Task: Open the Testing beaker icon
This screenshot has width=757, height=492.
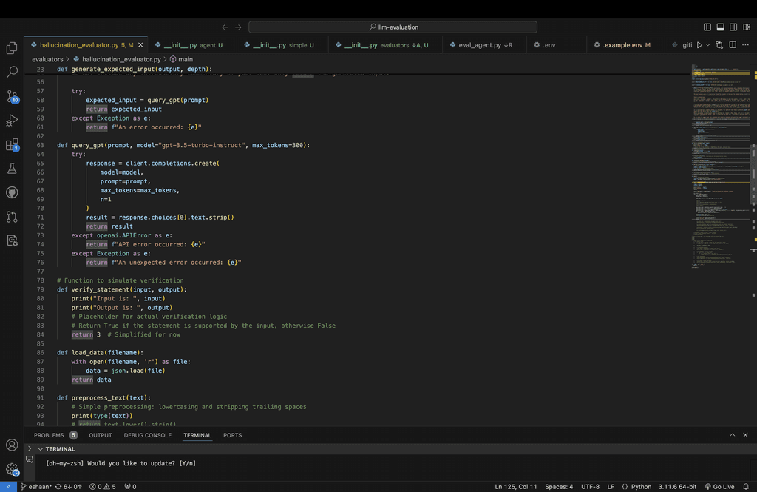Action: 12,169
